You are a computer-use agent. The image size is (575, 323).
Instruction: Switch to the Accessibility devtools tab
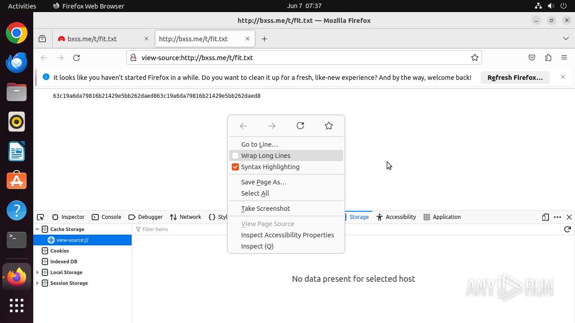[x=396, y=217]
